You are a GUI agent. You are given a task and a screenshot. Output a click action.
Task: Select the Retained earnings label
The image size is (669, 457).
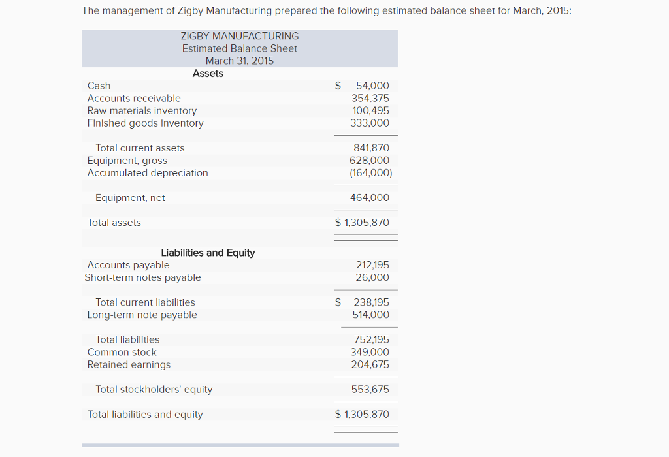click(x=129, y=364)
